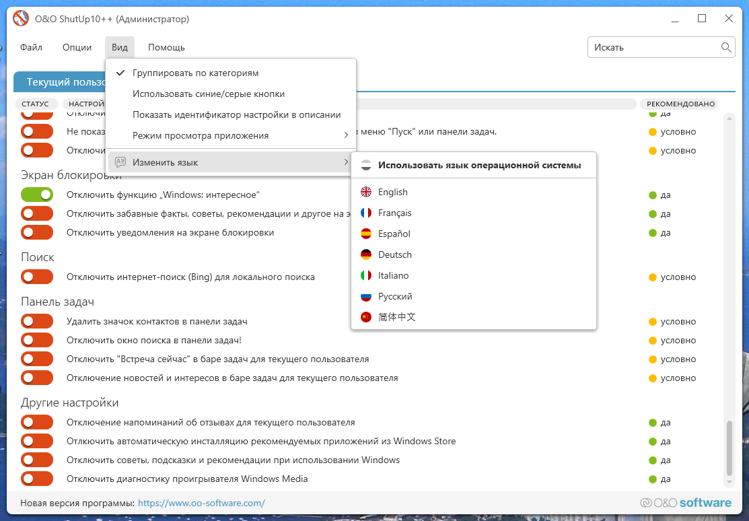Open the Опции menu
Screen dimensions: 749x521
[77, 47]
